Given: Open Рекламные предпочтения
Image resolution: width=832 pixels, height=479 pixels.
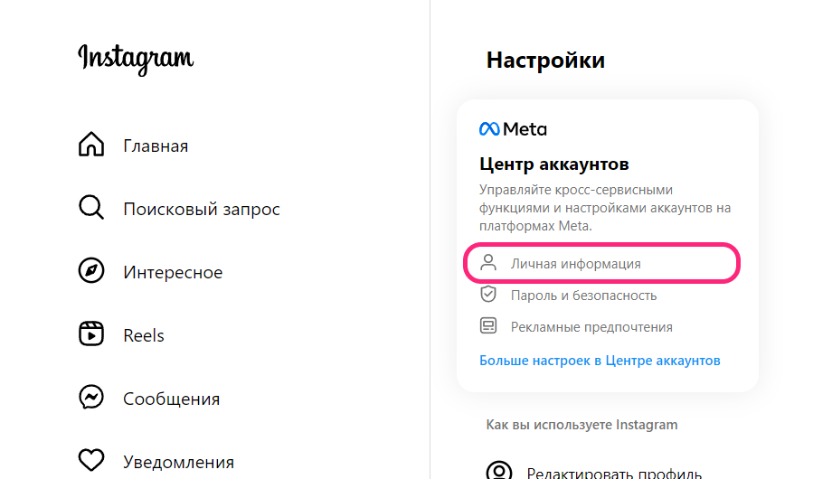Looking at the screenshot, I should coord(591,327).
